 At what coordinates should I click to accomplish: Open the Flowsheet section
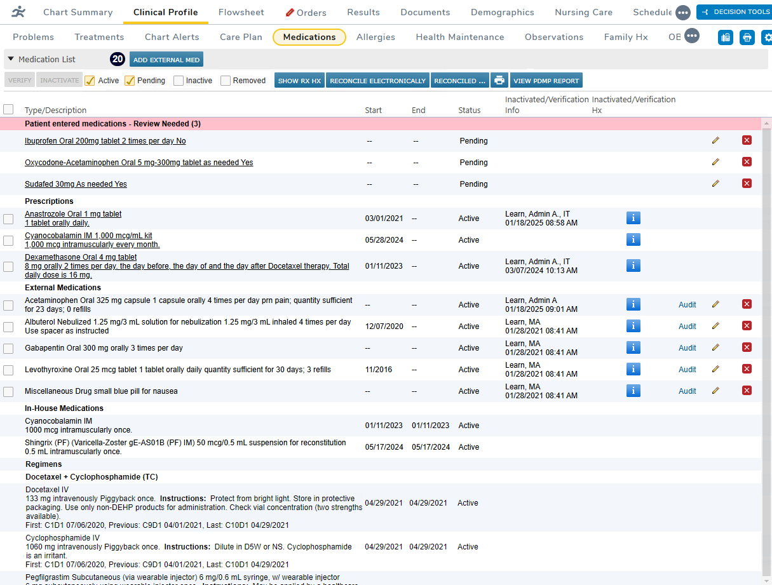241,11
